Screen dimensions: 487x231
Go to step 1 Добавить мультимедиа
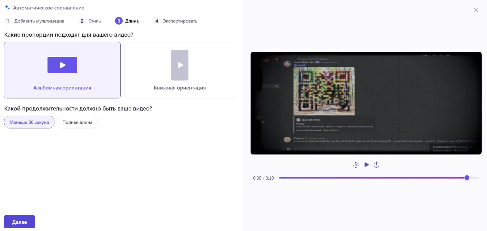(x=34, y=21)
